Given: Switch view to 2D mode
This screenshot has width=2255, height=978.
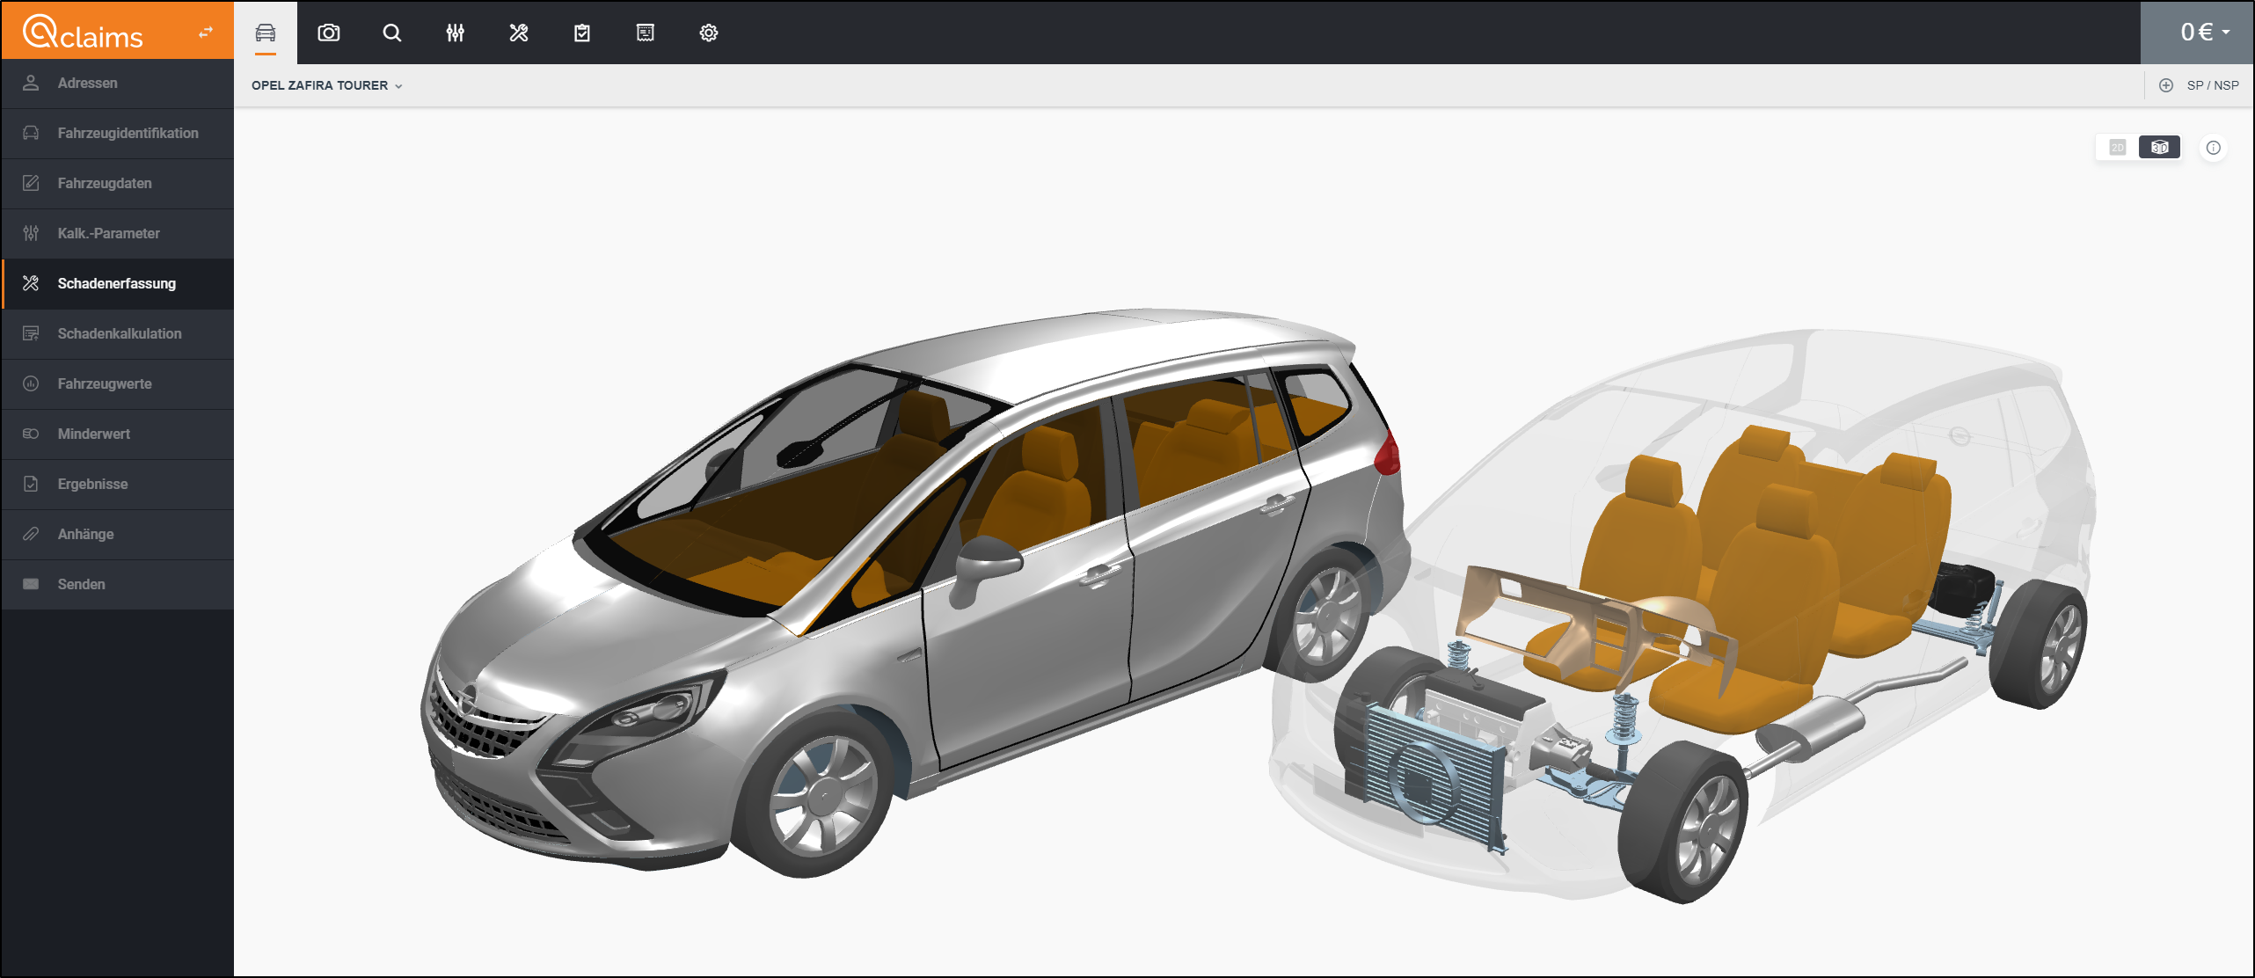Looking at the screenshot, I should click(x=2118, y=148).
